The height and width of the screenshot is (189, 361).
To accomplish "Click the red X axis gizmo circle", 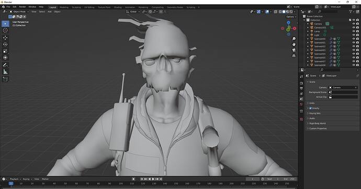I will [295, 28].
